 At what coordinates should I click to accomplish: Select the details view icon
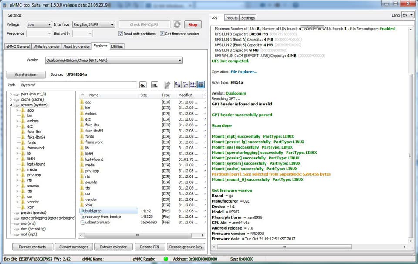click(201, 85)
